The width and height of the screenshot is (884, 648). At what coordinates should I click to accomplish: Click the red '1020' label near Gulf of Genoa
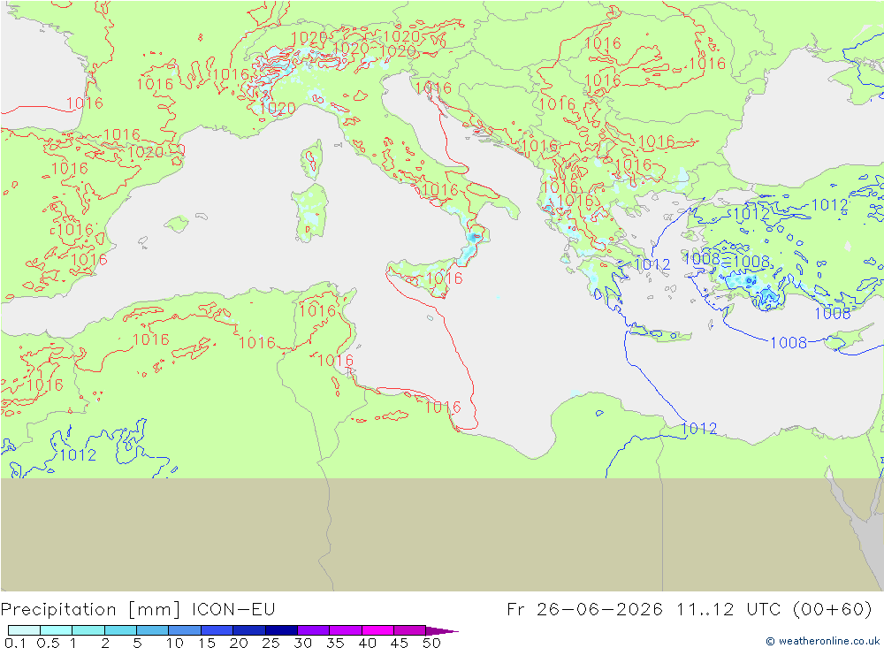(277, 108)
